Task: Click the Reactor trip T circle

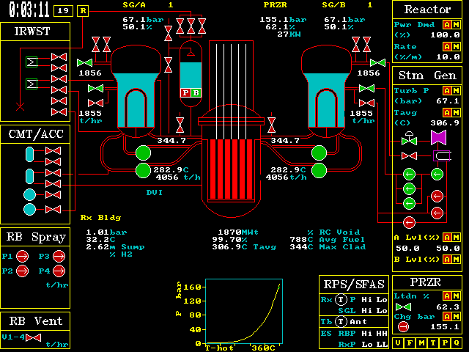Action: coord(341,300)
